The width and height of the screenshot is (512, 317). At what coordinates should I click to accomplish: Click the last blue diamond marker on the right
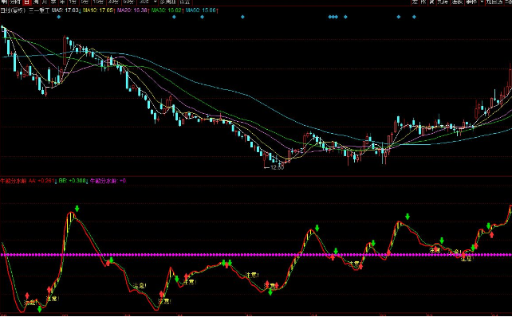[414, 17]
